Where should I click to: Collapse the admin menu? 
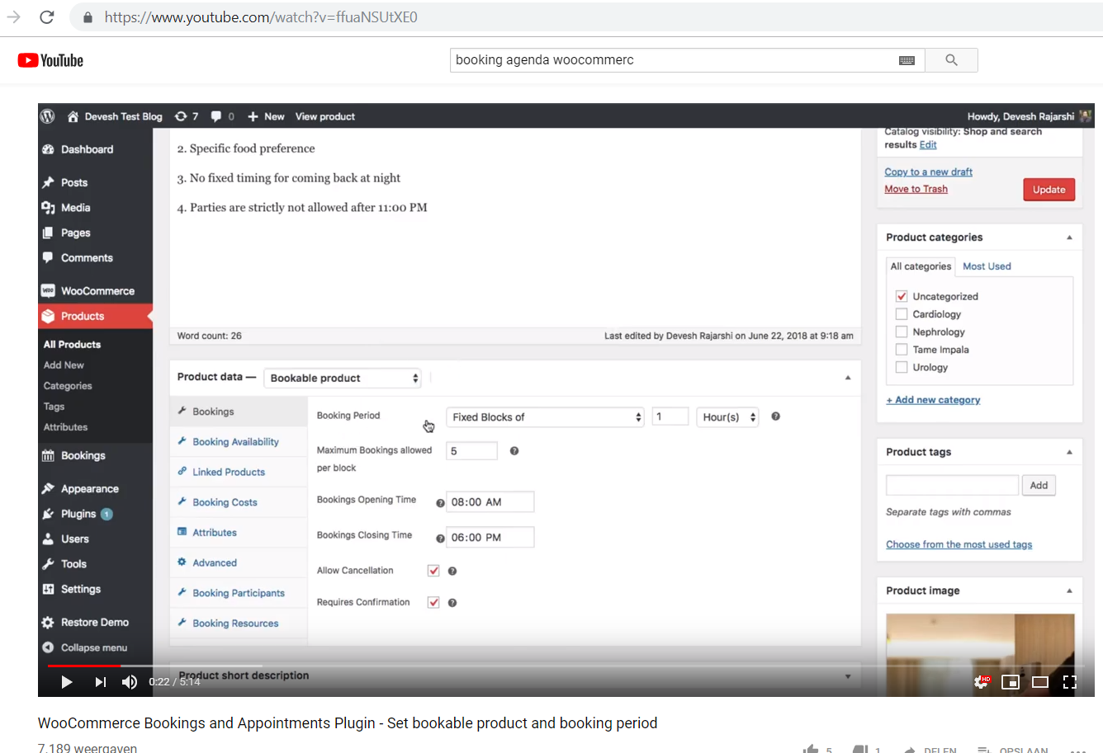pos(93,647)
